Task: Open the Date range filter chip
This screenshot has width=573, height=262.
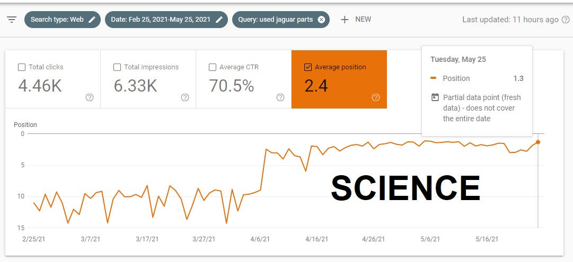Action: [161, 20]
